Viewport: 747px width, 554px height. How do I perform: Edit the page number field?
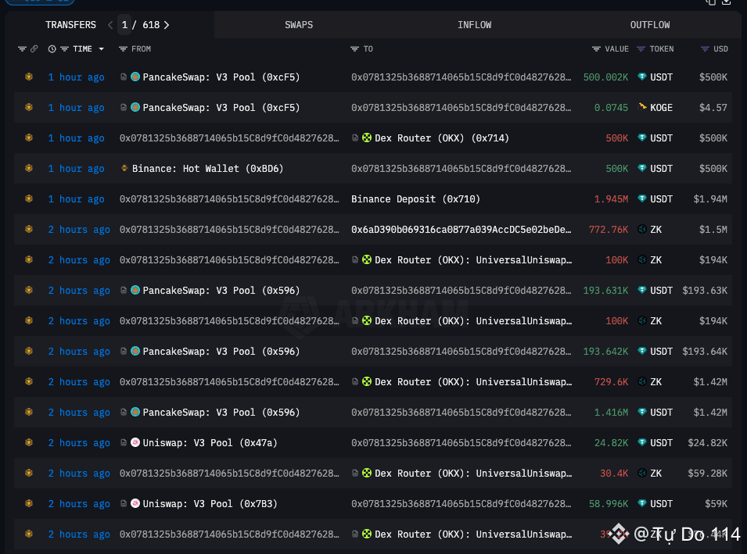pos(124,25)
